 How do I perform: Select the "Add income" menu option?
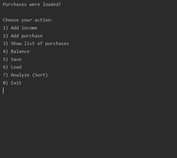24,28
